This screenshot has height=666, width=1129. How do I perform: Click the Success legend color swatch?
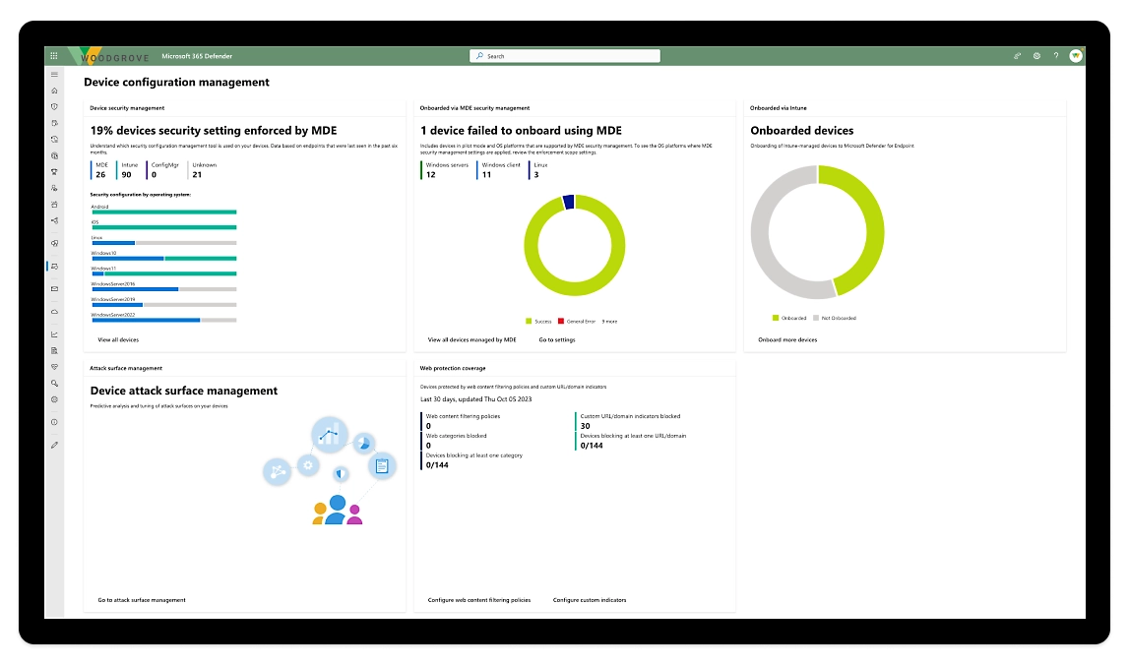(530, 322)
